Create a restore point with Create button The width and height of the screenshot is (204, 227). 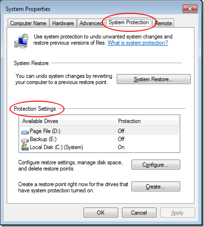tap(156, 187)
